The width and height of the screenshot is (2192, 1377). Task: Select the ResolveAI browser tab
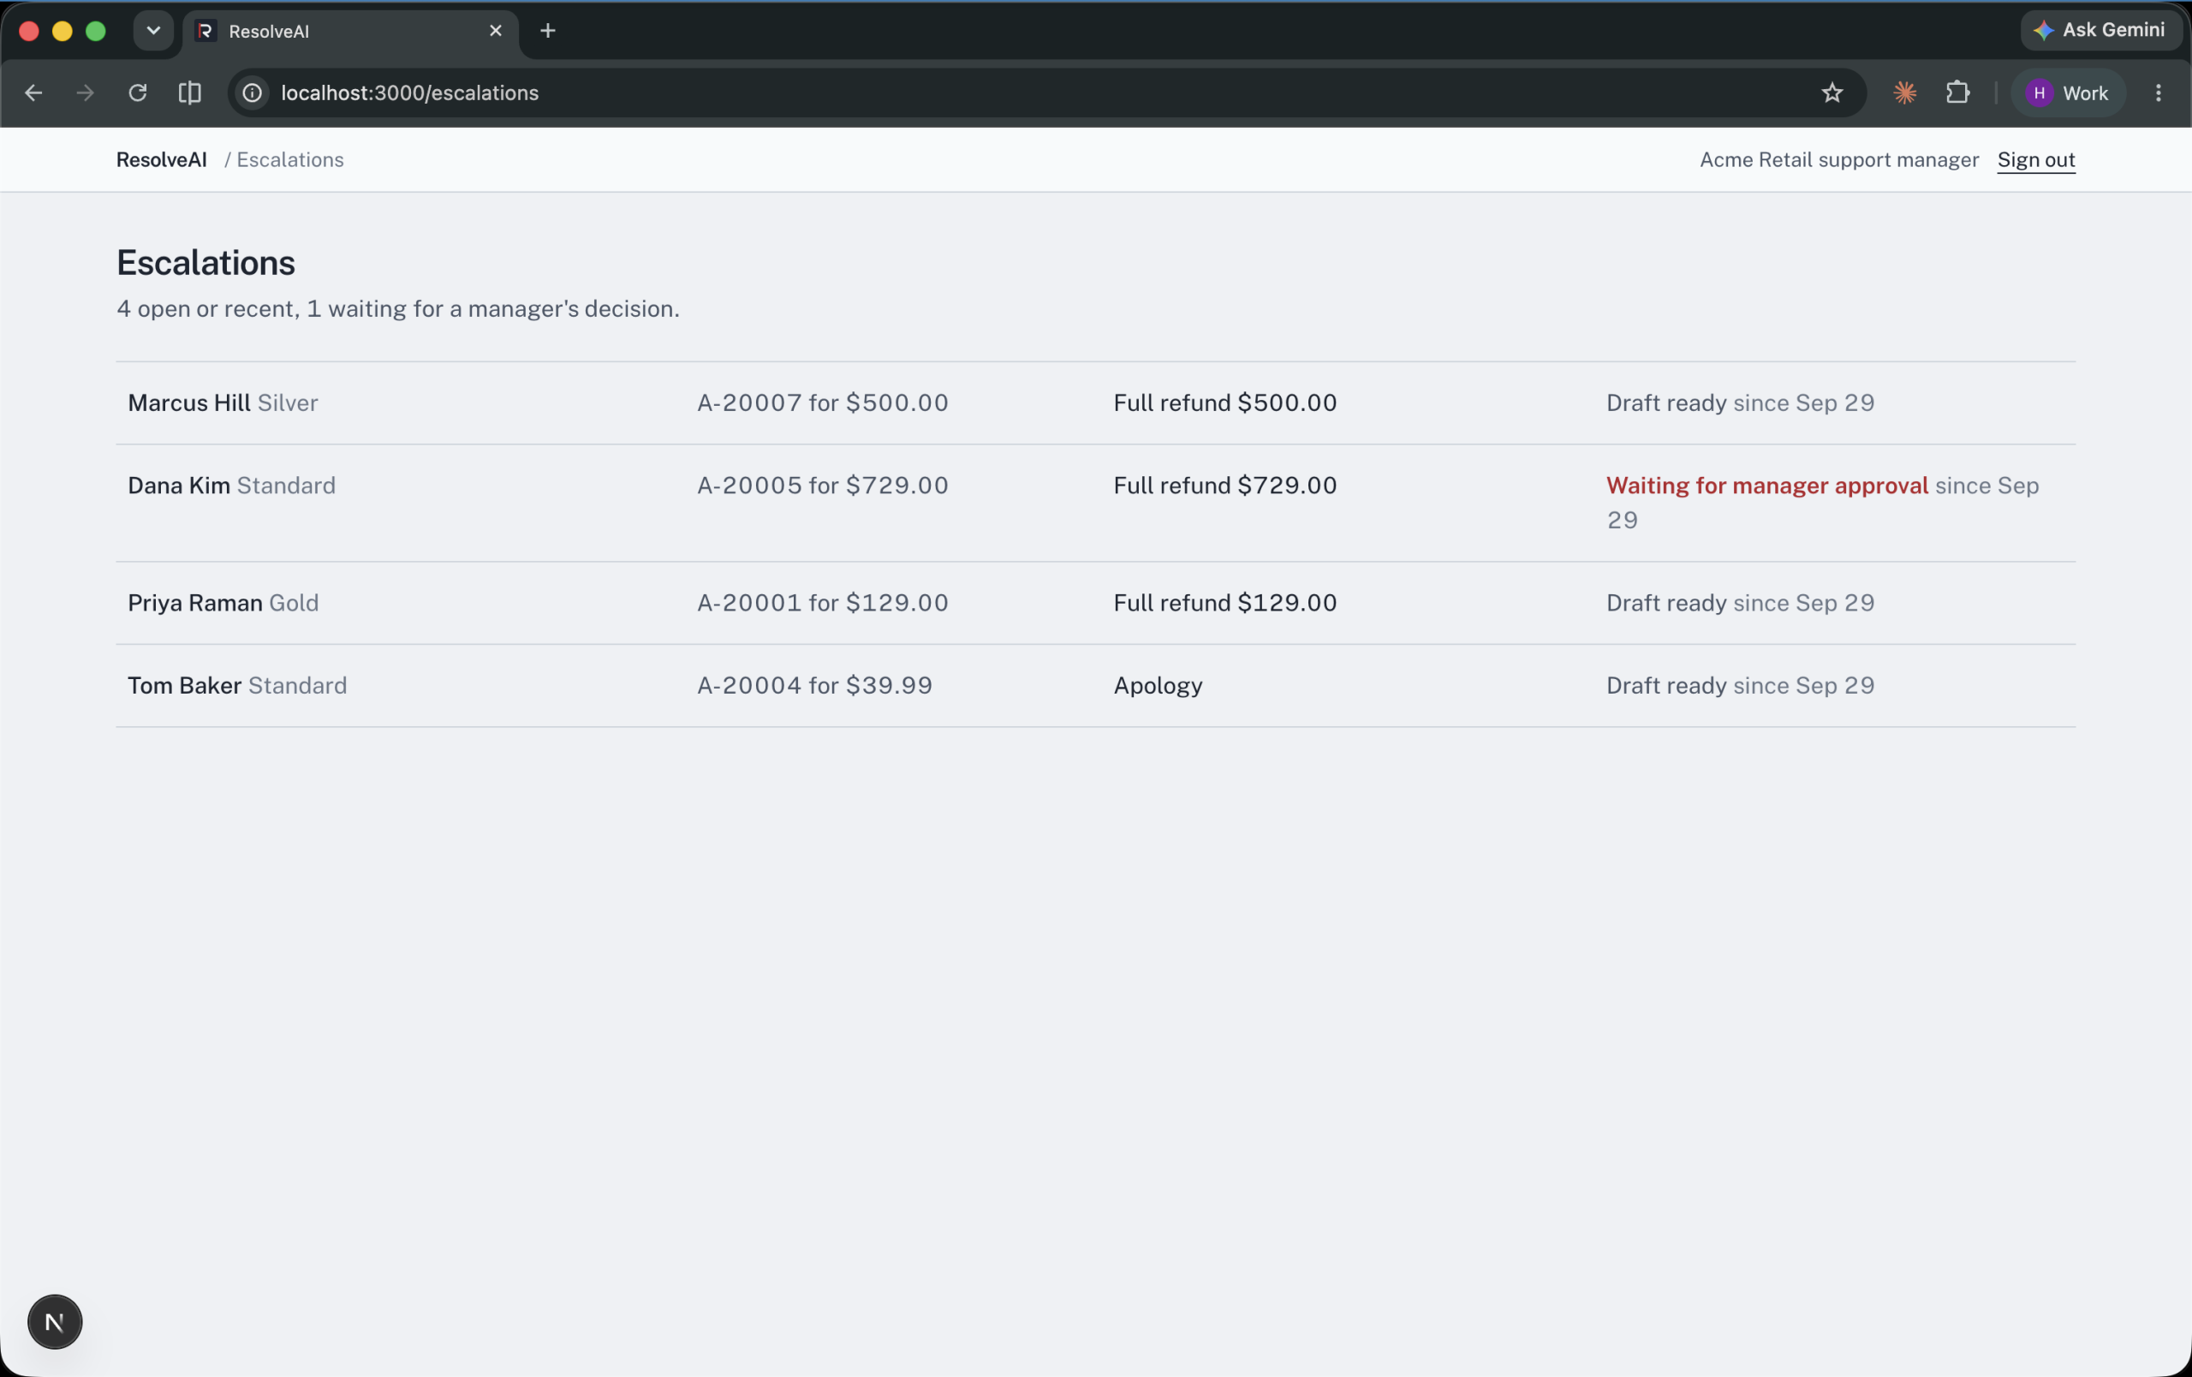[350, 32]
